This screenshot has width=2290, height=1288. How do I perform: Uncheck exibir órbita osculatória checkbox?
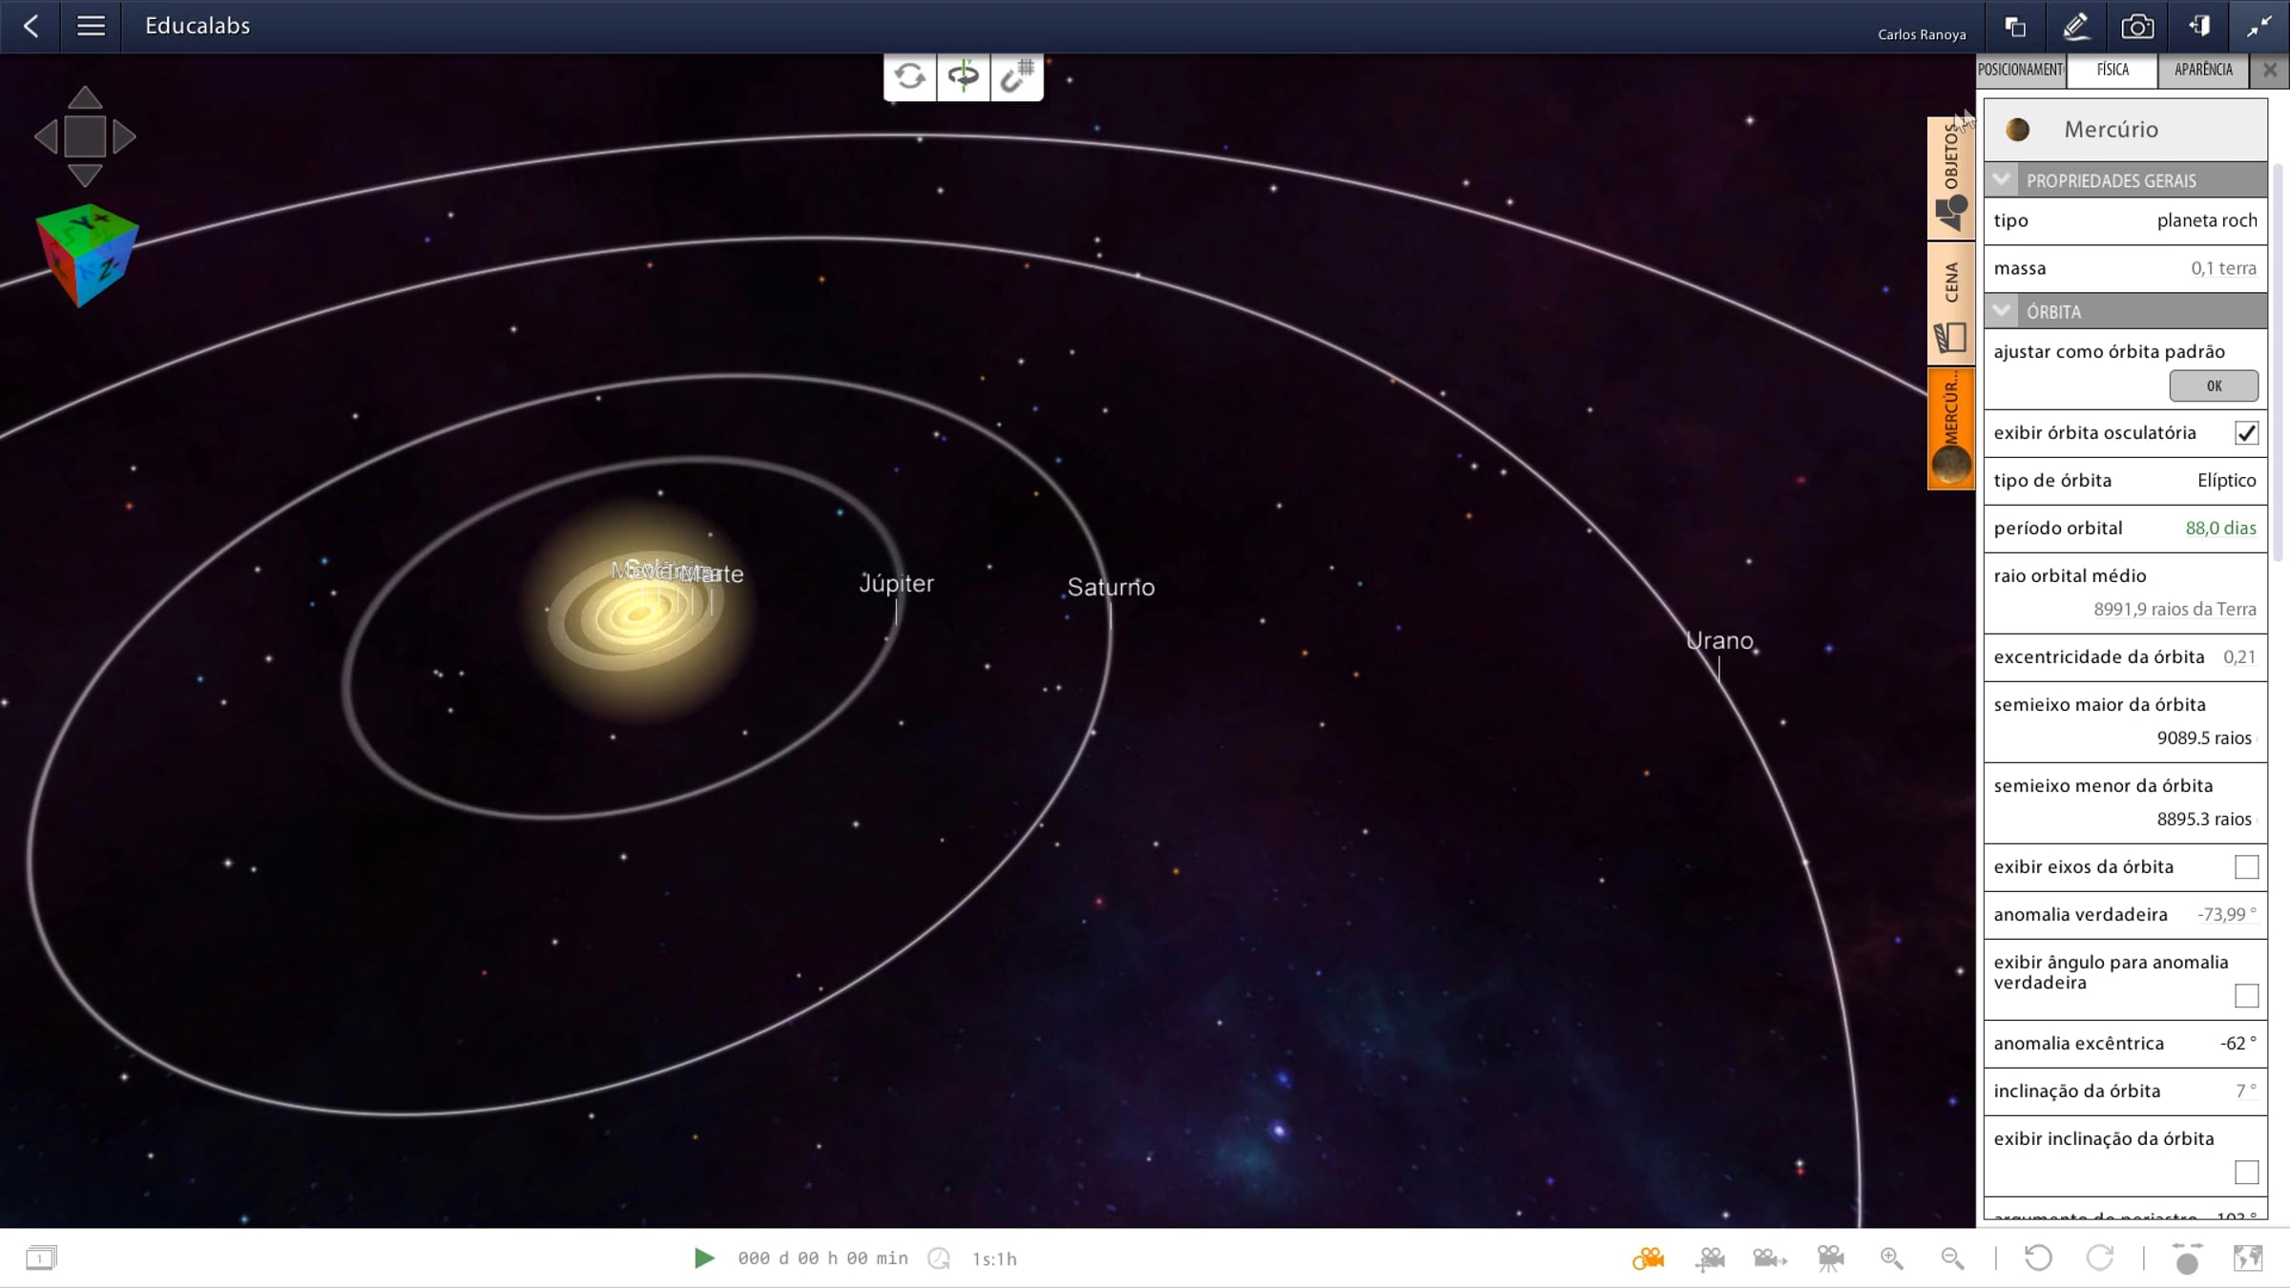[2246, 433]
